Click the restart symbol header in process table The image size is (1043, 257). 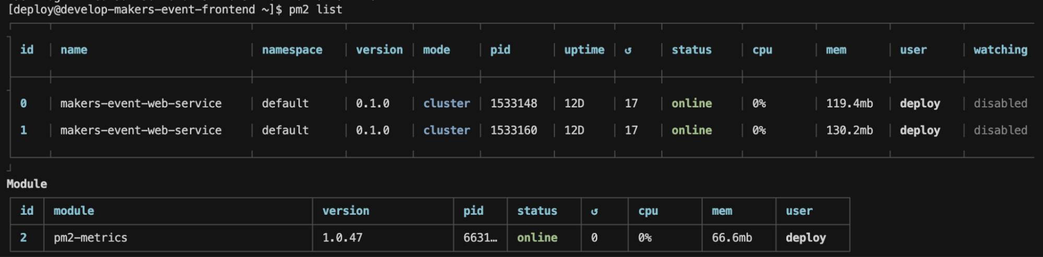(x=628, y=50)
